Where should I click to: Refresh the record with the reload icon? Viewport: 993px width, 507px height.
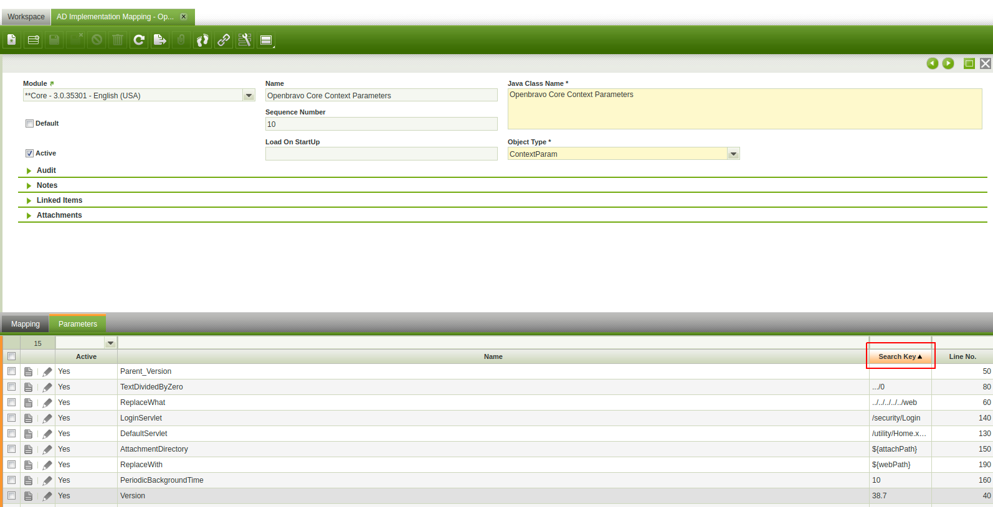pos(139,40)
